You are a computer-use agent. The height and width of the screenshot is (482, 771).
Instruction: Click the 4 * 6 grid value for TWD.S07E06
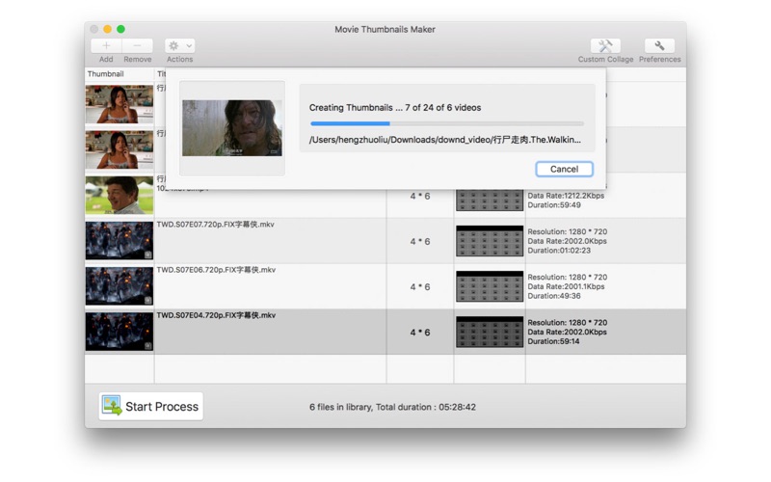coord(419,287)
